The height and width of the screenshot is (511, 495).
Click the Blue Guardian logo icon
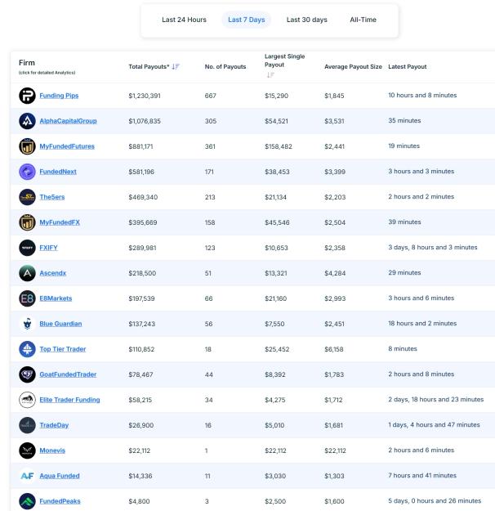(x=27, y=324)
